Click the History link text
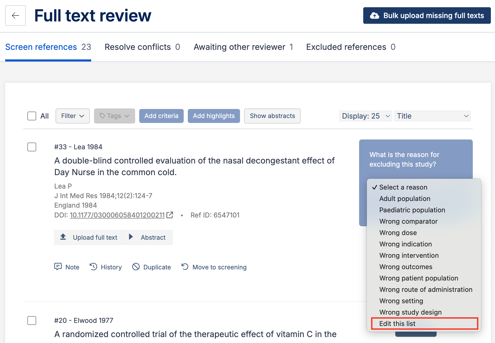Screen dimensions: 495x343 click(x=111, y=267)
